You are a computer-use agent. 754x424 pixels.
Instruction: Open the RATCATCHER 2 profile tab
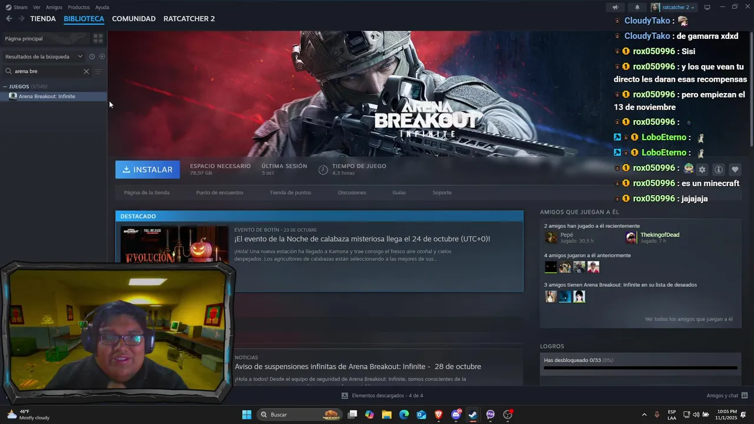[x=189, y=19]
